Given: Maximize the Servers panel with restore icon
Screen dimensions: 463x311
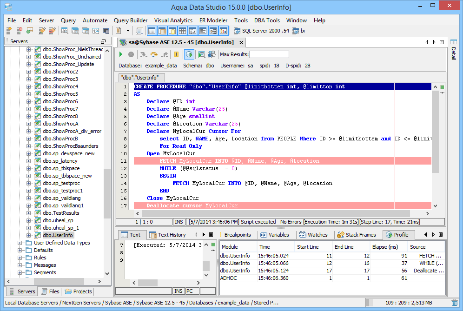Looking at the screenshot, I should point(103,41).
